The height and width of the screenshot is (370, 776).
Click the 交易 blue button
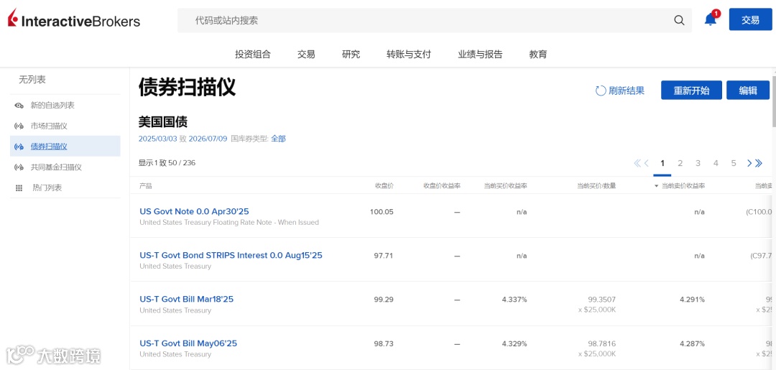point(750,19)
